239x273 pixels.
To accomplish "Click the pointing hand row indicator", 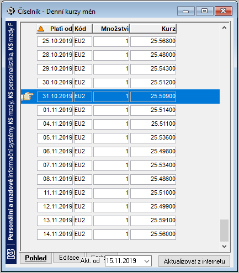I will 27,97.
